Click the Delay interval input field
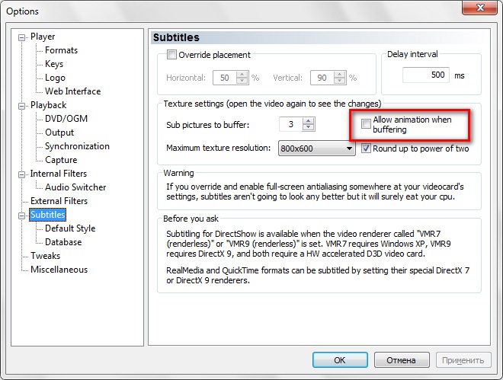The image size is (503, 380). click(x=425, y=75)
